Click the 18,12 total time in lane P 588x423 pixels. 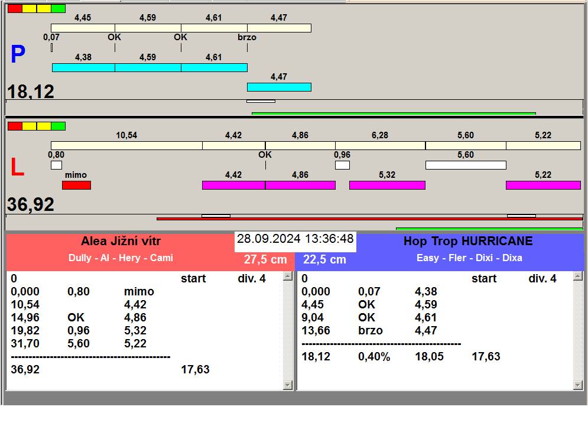(x=31, y=92)
